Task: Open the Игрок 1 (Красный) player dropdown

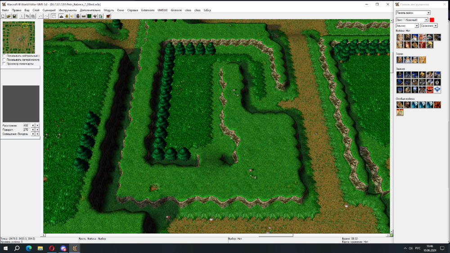Action: coord(426,20)
